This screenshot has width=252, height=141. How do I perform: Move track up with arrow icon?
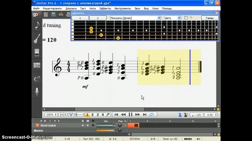[55, 121]
